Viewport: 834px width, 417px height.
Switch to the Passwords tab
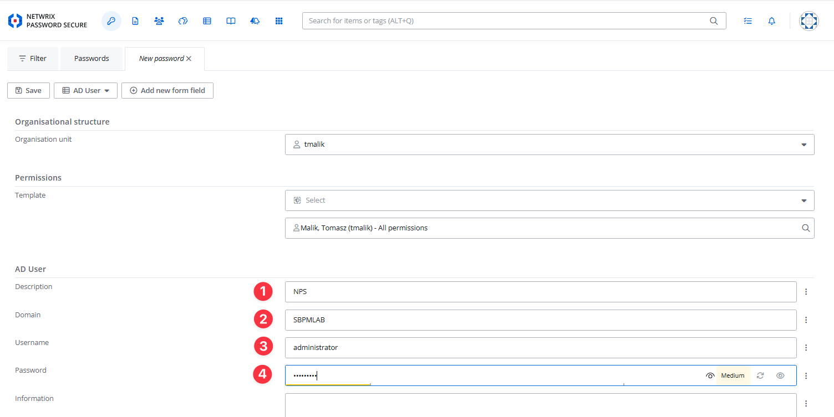91,59
